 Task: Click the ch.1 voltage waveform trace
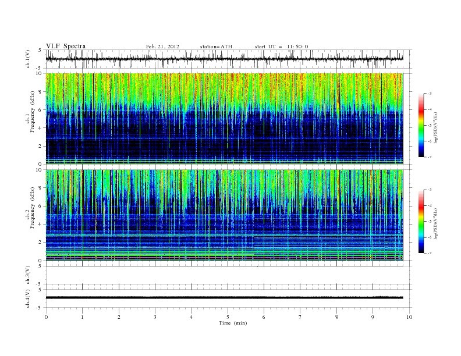tap(224, 59)
